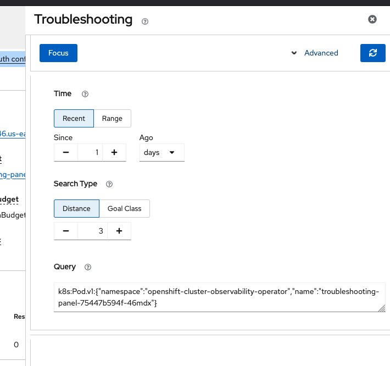Show help for Query field

click(88, 267)
